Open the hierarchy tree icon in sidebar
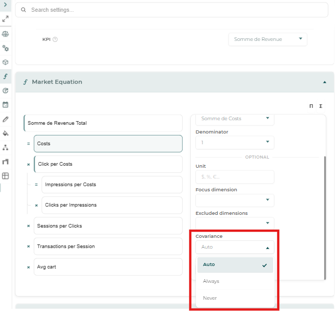 5,147
